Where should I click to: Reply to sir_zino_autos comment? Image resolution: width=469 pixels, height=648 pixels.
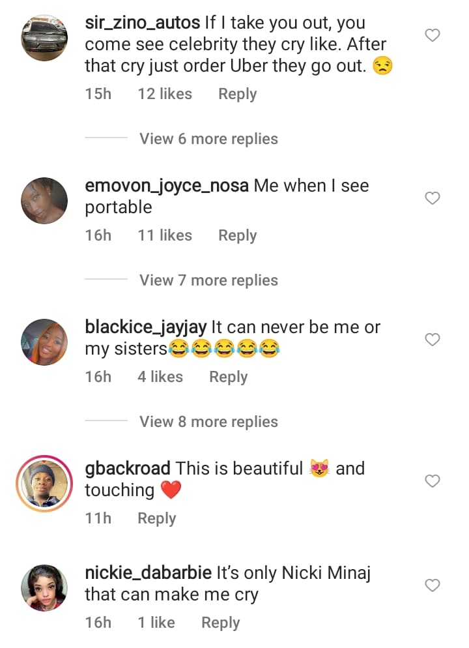237,95
